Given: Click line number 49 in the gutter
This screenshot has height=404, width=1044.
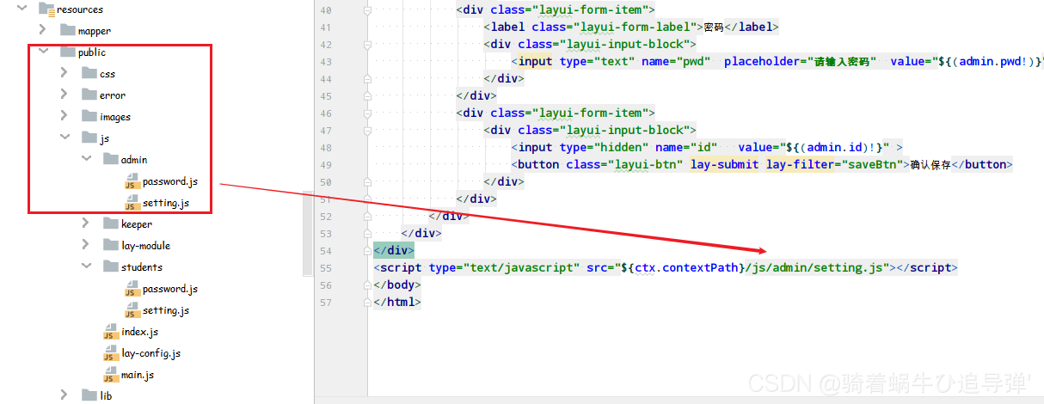Looking at the screenshot, I should click(x=324, y=165).
